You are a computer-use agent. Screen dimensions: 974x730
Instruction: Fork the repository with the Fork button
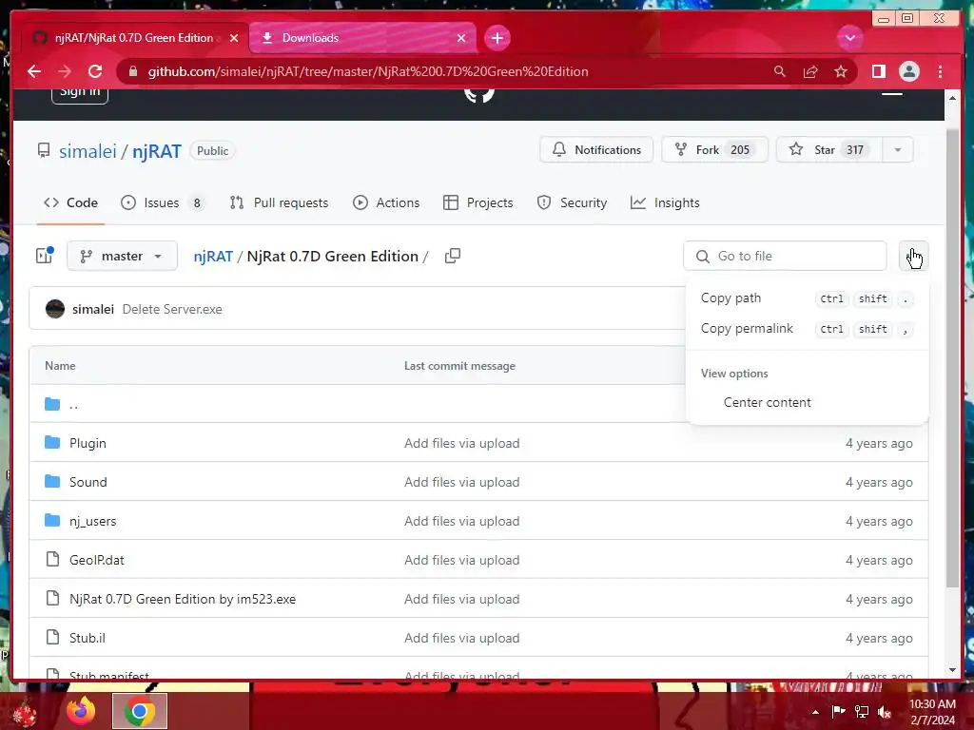pyautogui.click(x=714, y=149)
